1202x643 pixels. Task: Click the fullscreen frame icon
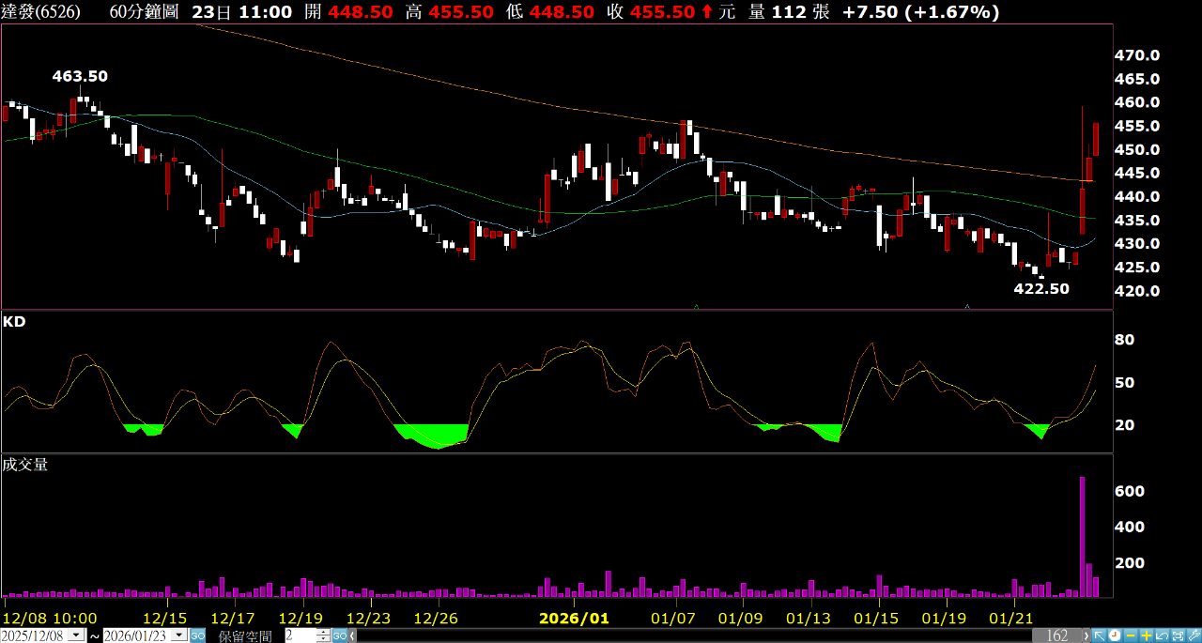point(1178,635)
